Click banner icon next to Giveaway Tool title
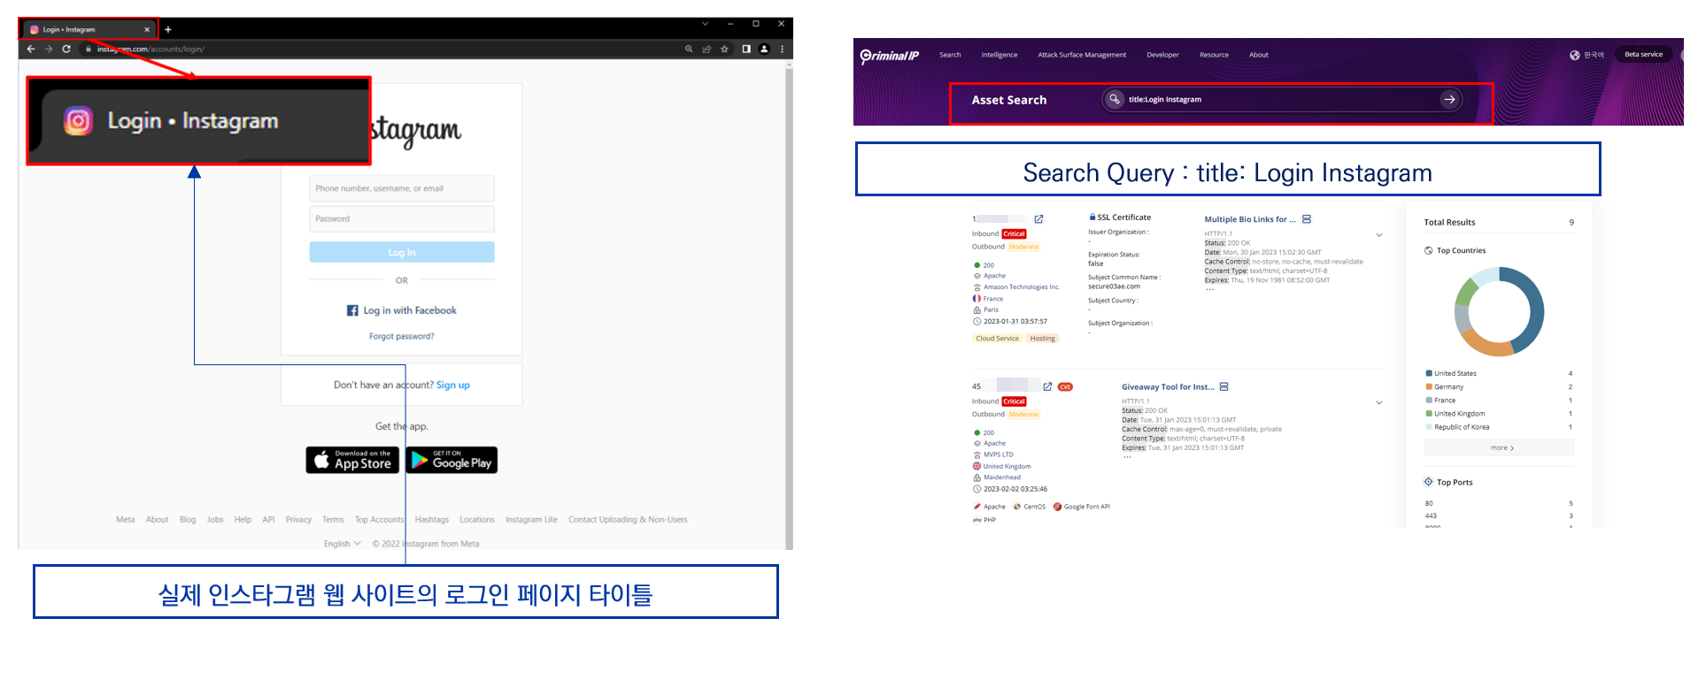 [x=1223, y=387]
